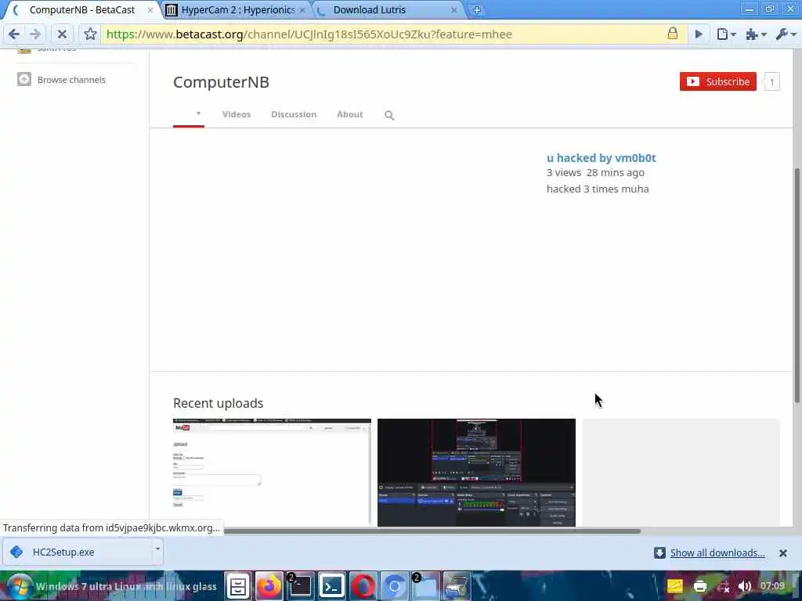The image size is (802, 601).
Task: Click the network connection tray icon
Action: pyautogui.click(x=723, y=587)
